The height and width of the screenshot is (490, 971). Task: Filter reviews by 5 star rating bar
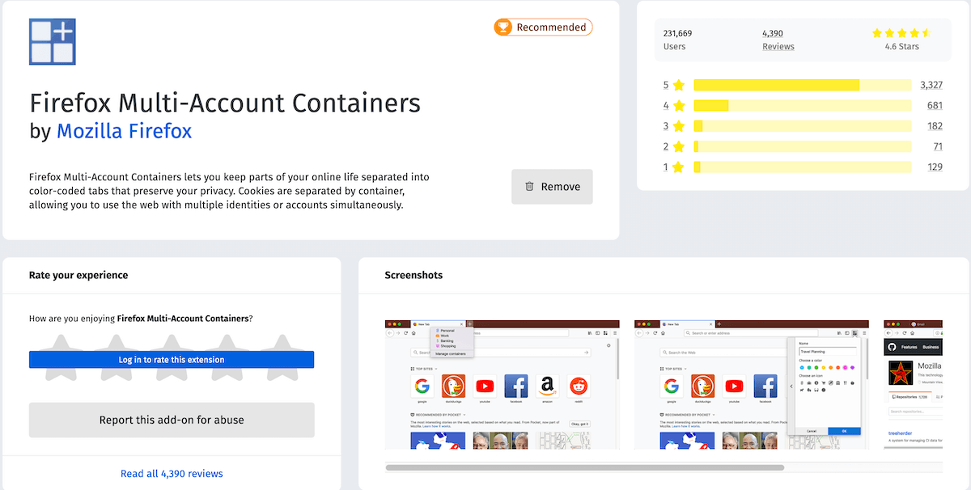[802, 85]
